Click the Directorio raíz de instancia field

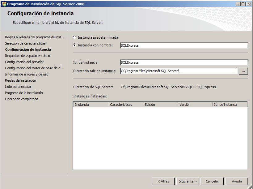coord(179,71)
